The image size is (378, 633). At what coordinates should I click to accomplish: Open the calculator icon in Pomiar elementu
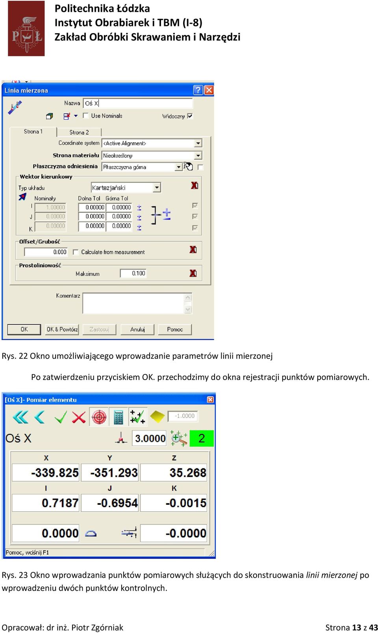click(x=118, y=417)
